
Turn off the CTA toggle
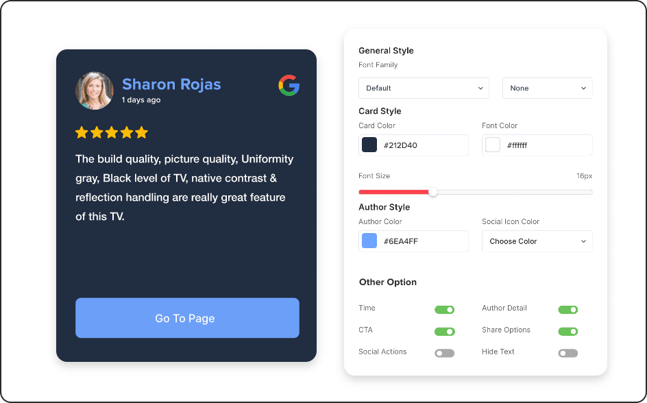pyautogui.click(x=444, y=332)
